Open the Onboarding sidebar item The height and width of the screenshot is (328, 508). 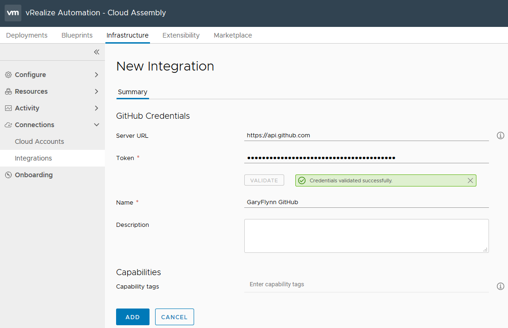pyautogui.click(x=34, y=175)
